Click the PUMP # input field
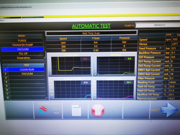Viewport: 180px width, 135px height. click(x=157, y=25)
